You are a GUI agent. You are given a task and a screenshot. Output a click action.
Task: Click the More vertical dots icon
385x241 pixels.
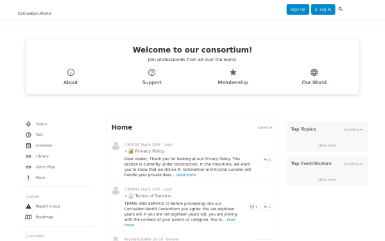point(28,177)
